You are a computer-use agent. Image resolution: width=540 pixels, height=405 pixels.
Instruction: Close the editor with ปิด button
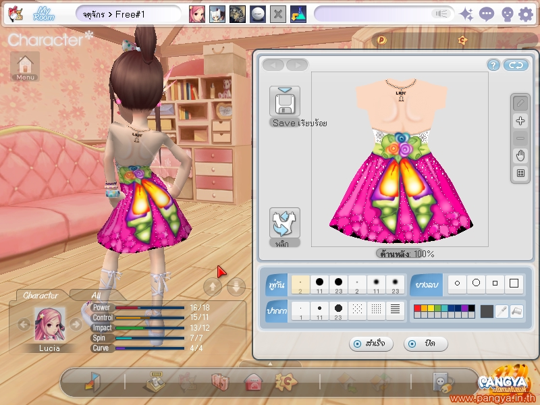pyautogui.click(x=426, y=344)
